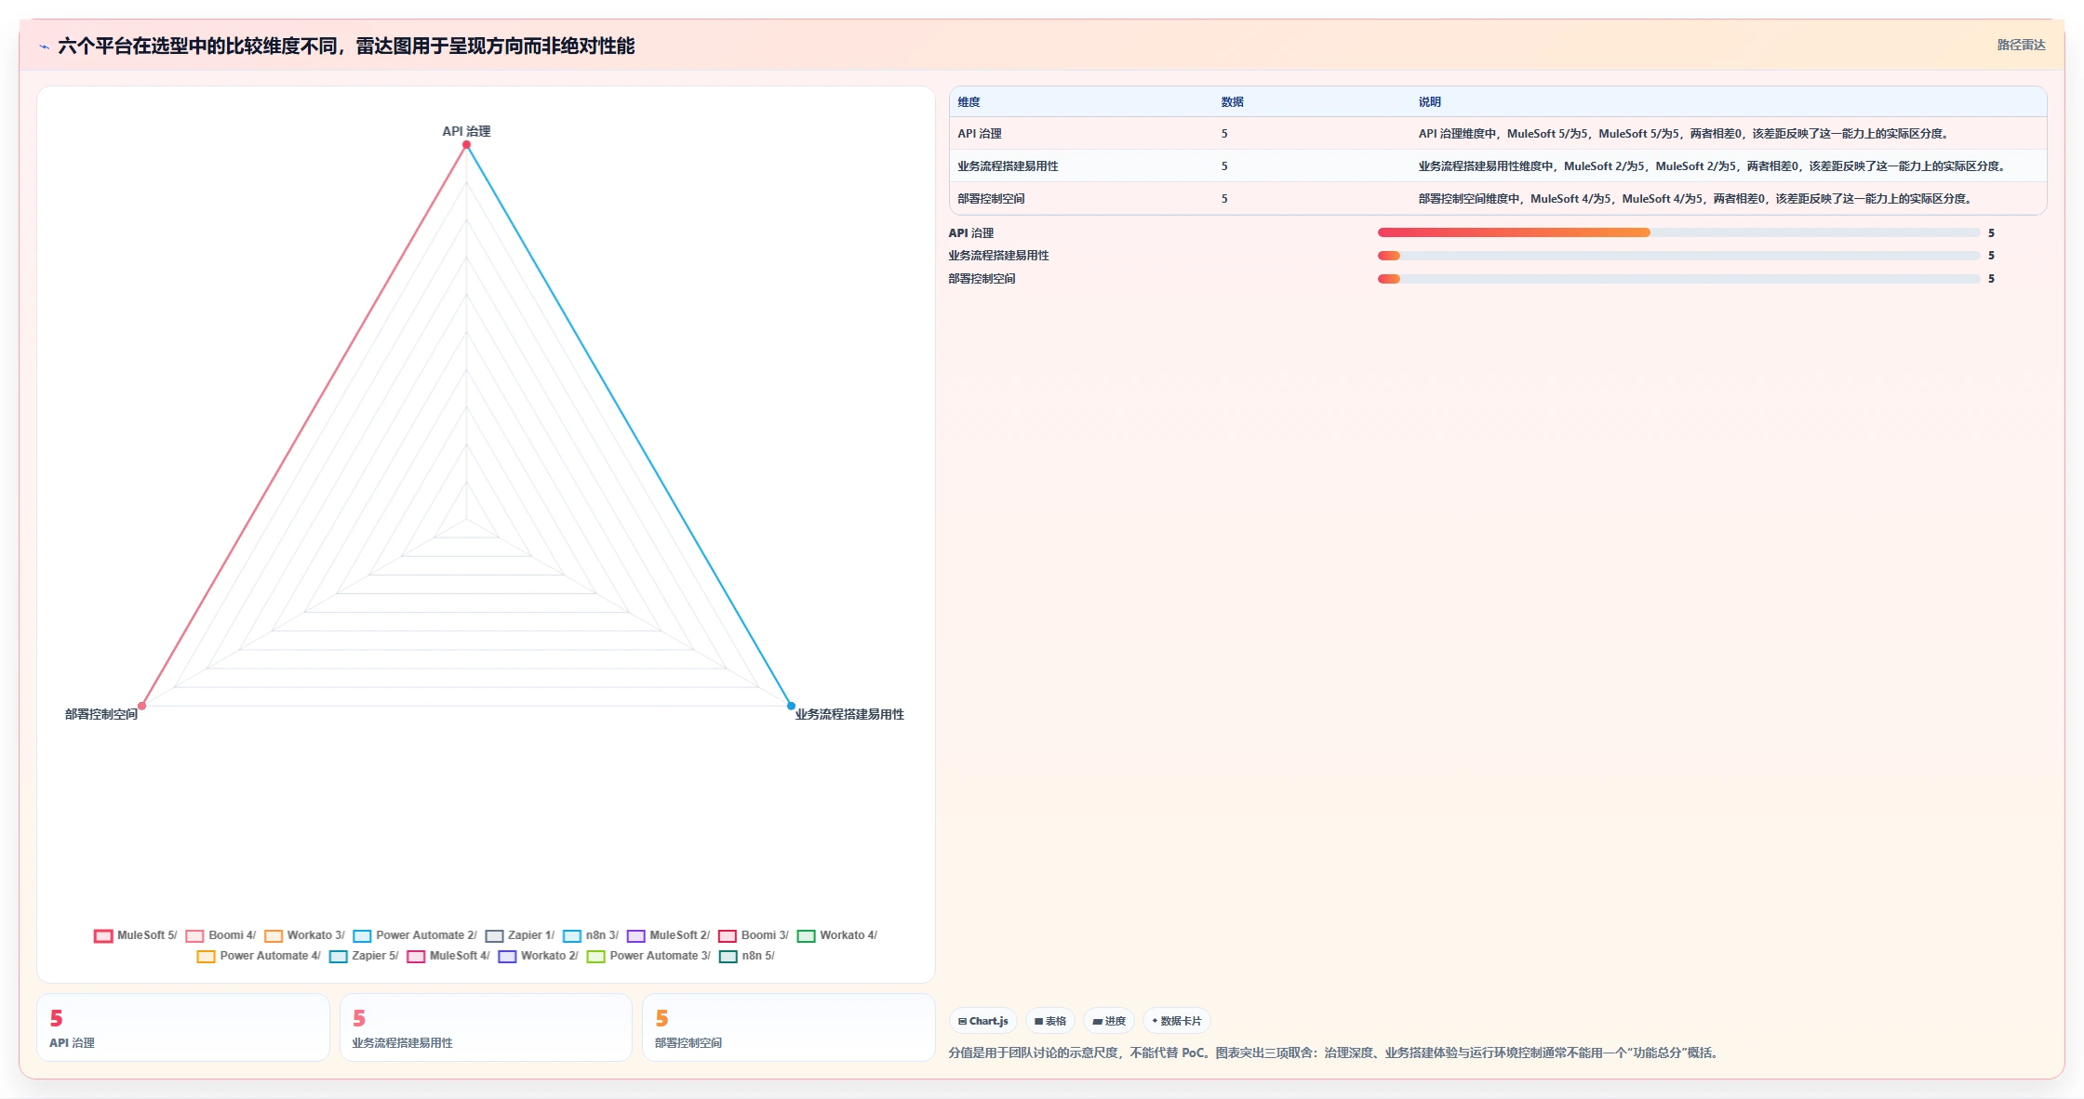Hide the Workato 3/ legend series

(x=304, y=935)
